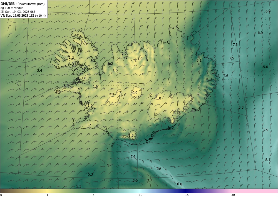Click the 8.0 value near the bottom edge

pyautogui.click(x=180, y=184)
